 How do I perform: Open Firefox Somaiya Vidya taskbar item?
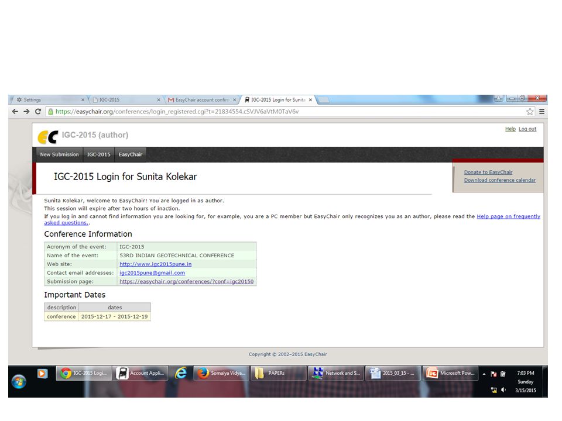[221, 374]
